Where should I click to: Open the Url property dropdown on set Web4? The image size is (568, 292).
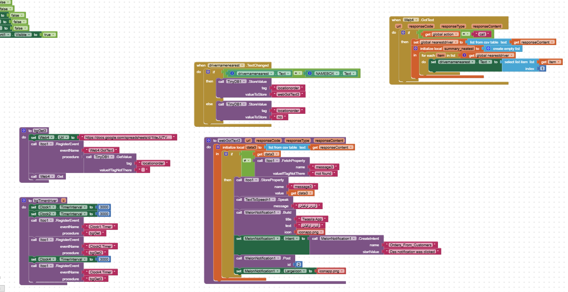click(63, 137)
